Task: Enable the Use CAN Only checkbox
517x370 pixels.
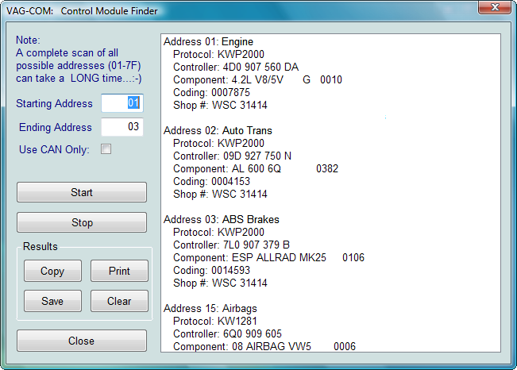Action: (x=106, y=149)
